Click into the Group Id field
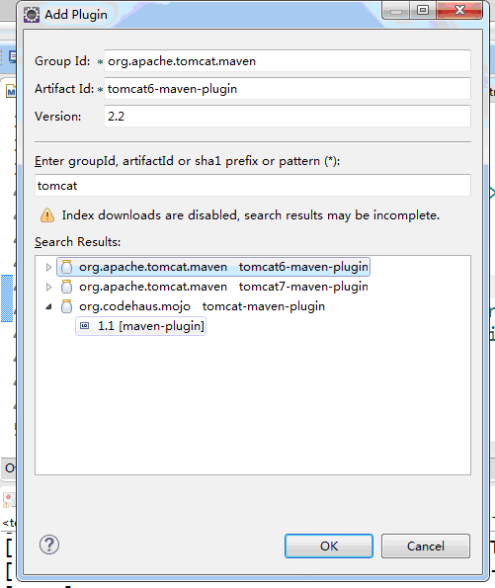The height and width of the screenshot is (588, 495). click(x=288, y=60)
